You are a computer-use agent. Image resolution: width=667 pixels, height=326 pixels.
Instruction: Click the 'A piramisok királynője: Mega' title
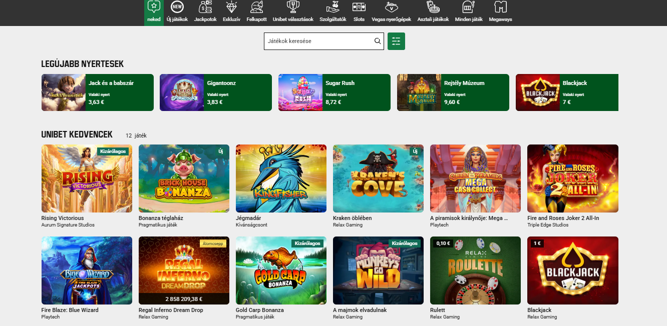[469, 218]
